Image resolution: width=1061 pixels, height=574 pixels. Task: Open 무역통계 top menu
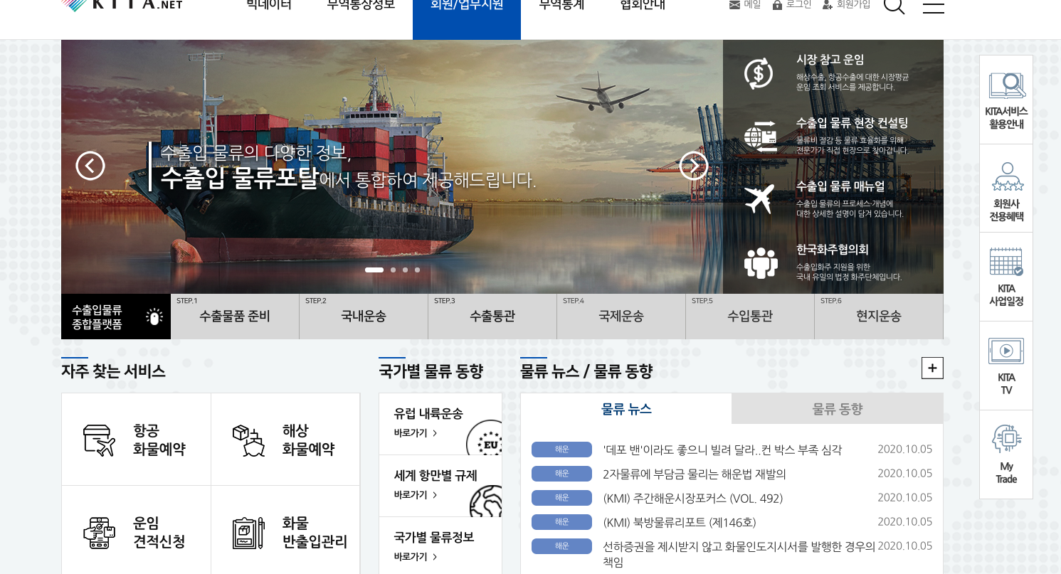[561, 5]
